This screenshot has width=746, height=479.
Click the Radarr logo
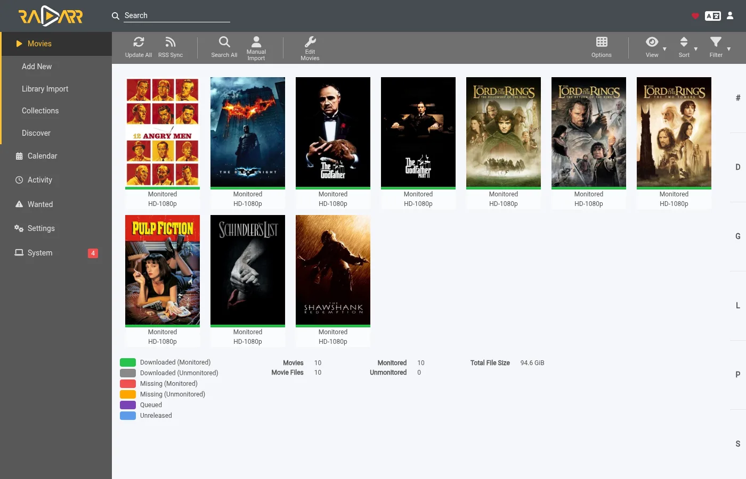coord(51,16)
